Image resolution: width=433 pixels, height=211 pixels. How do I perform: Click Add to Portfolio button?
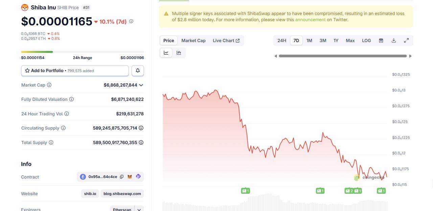click(75, 71)
